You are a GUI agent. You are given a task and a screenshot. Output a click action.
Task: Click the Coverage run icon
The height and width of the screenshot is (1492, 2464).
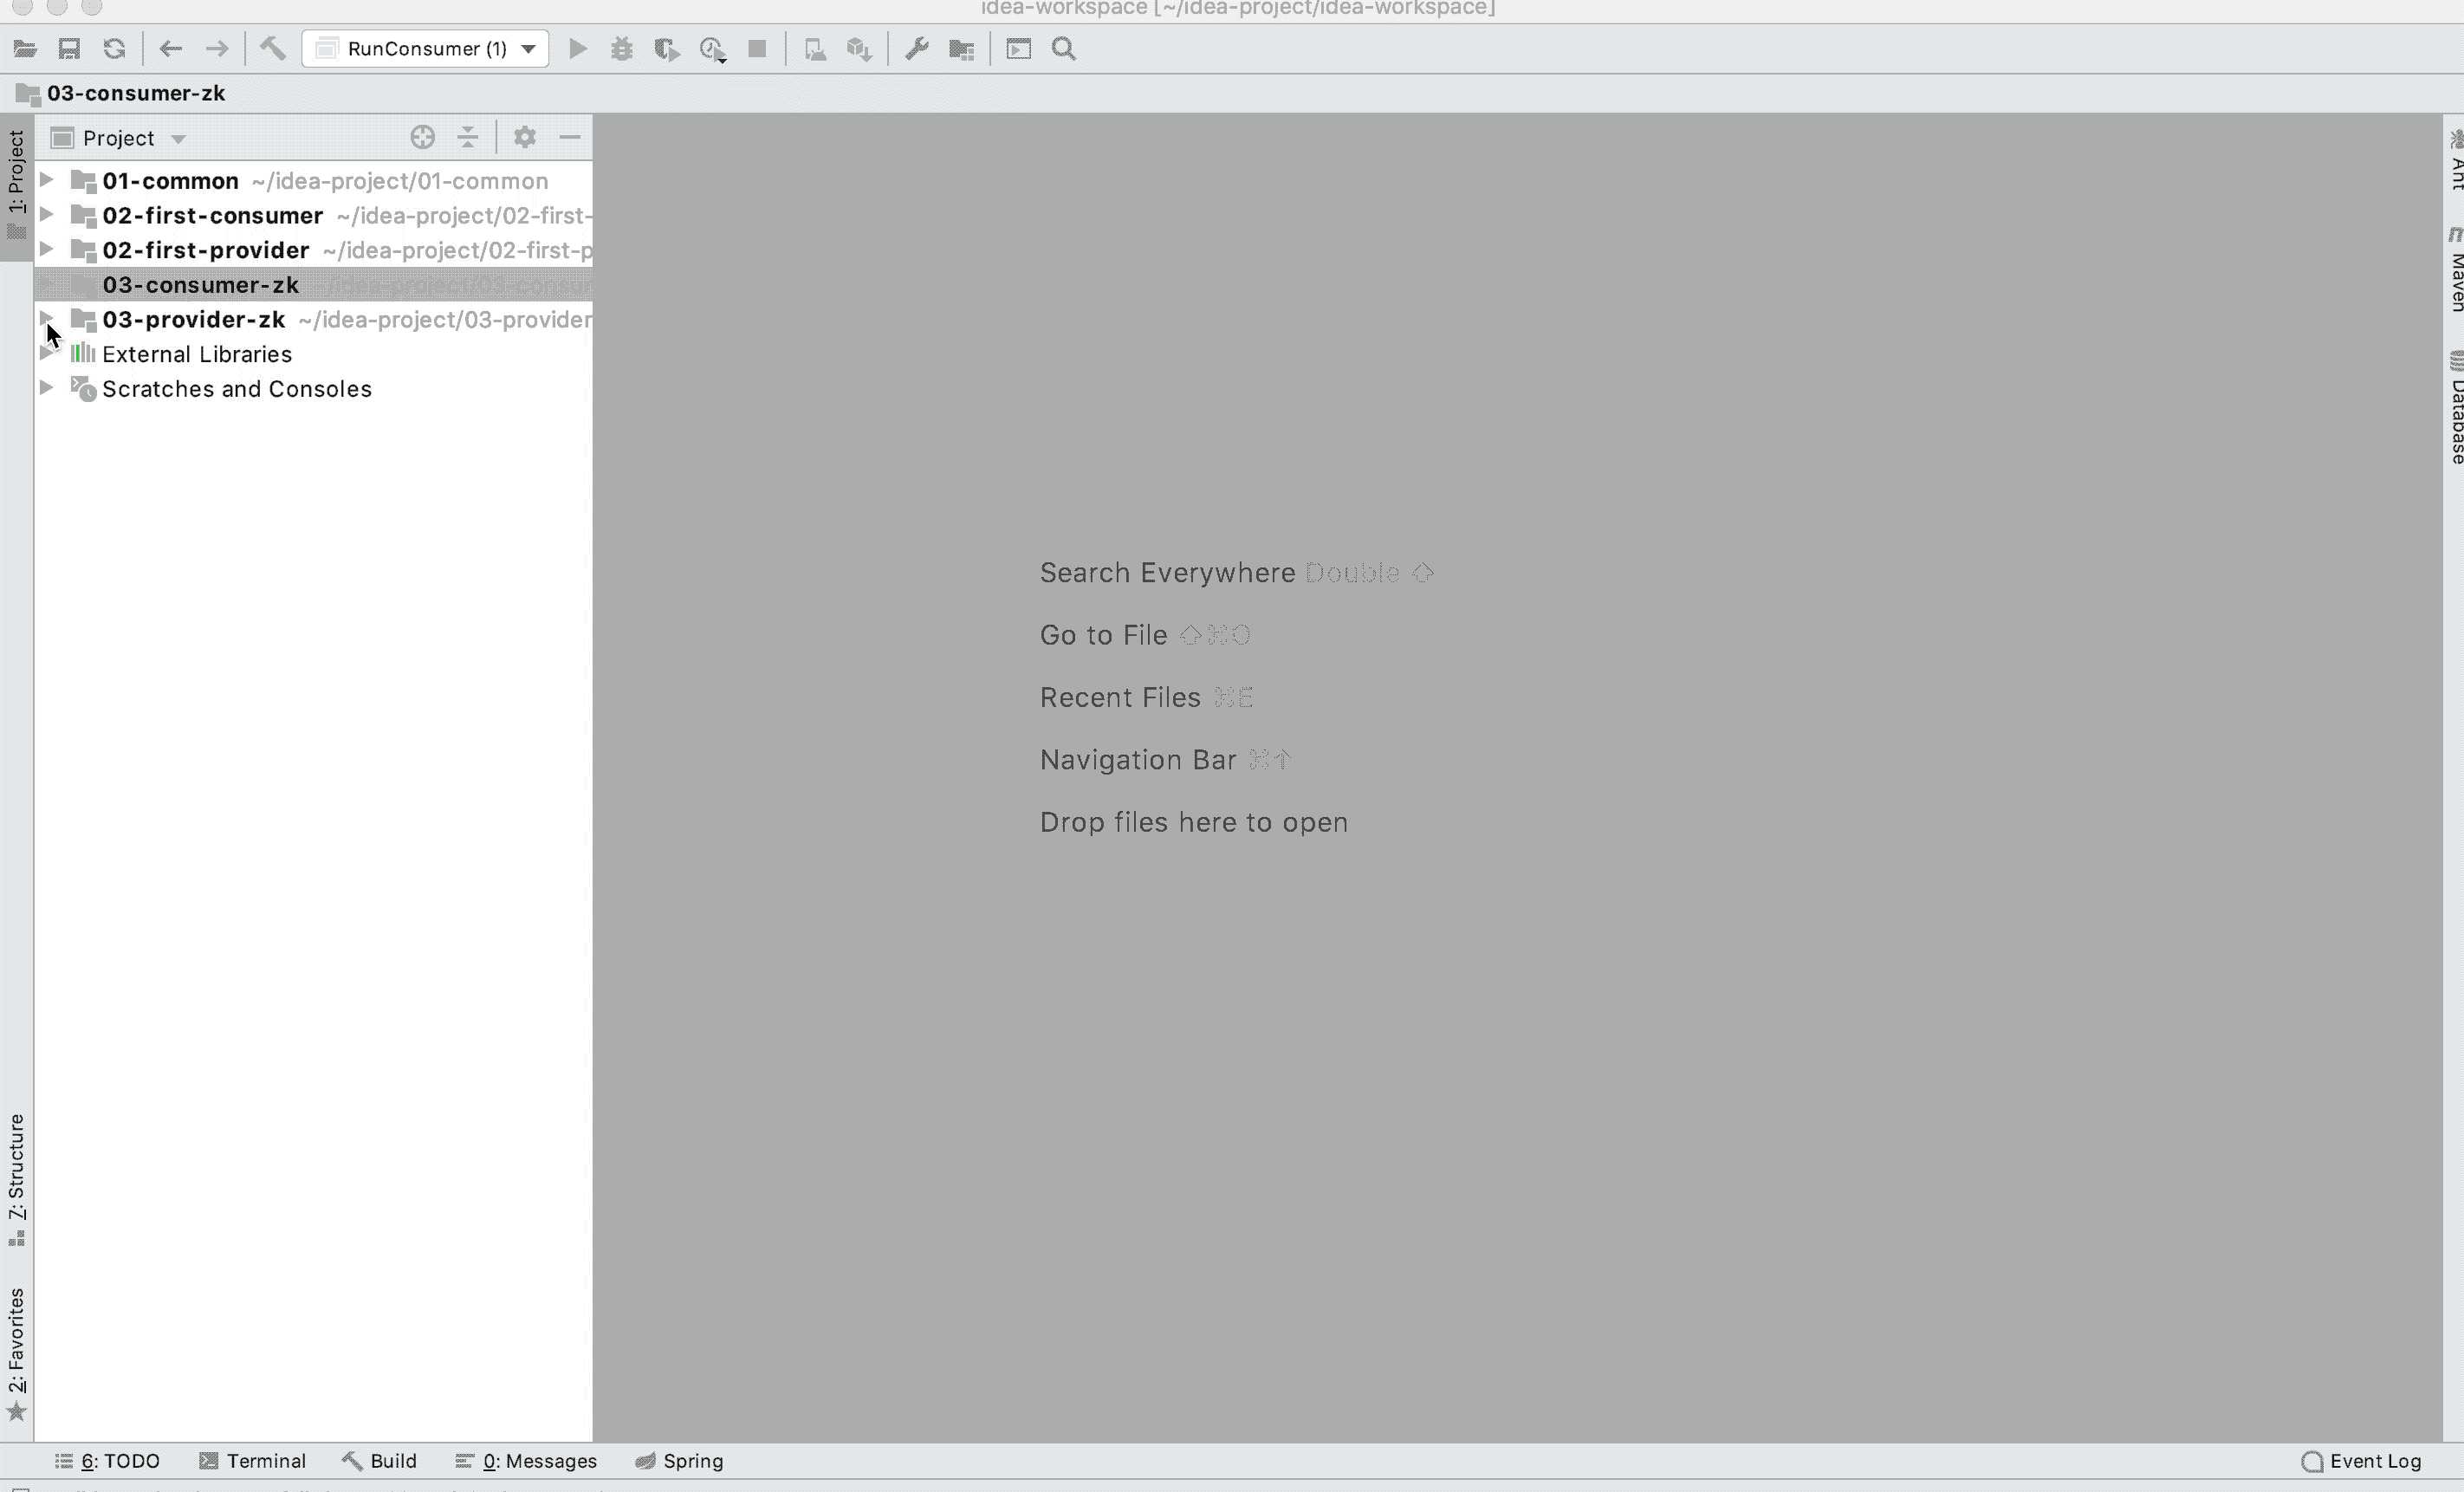point(665,48)
